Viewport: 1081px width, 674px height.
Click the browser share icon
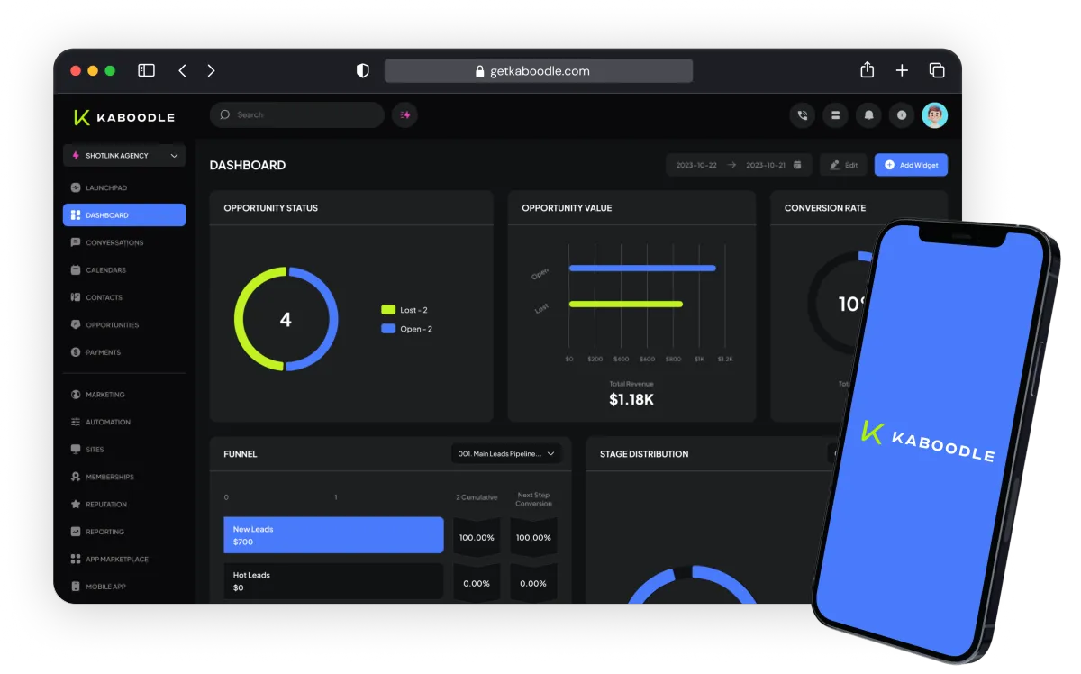[x=867, y=70]
